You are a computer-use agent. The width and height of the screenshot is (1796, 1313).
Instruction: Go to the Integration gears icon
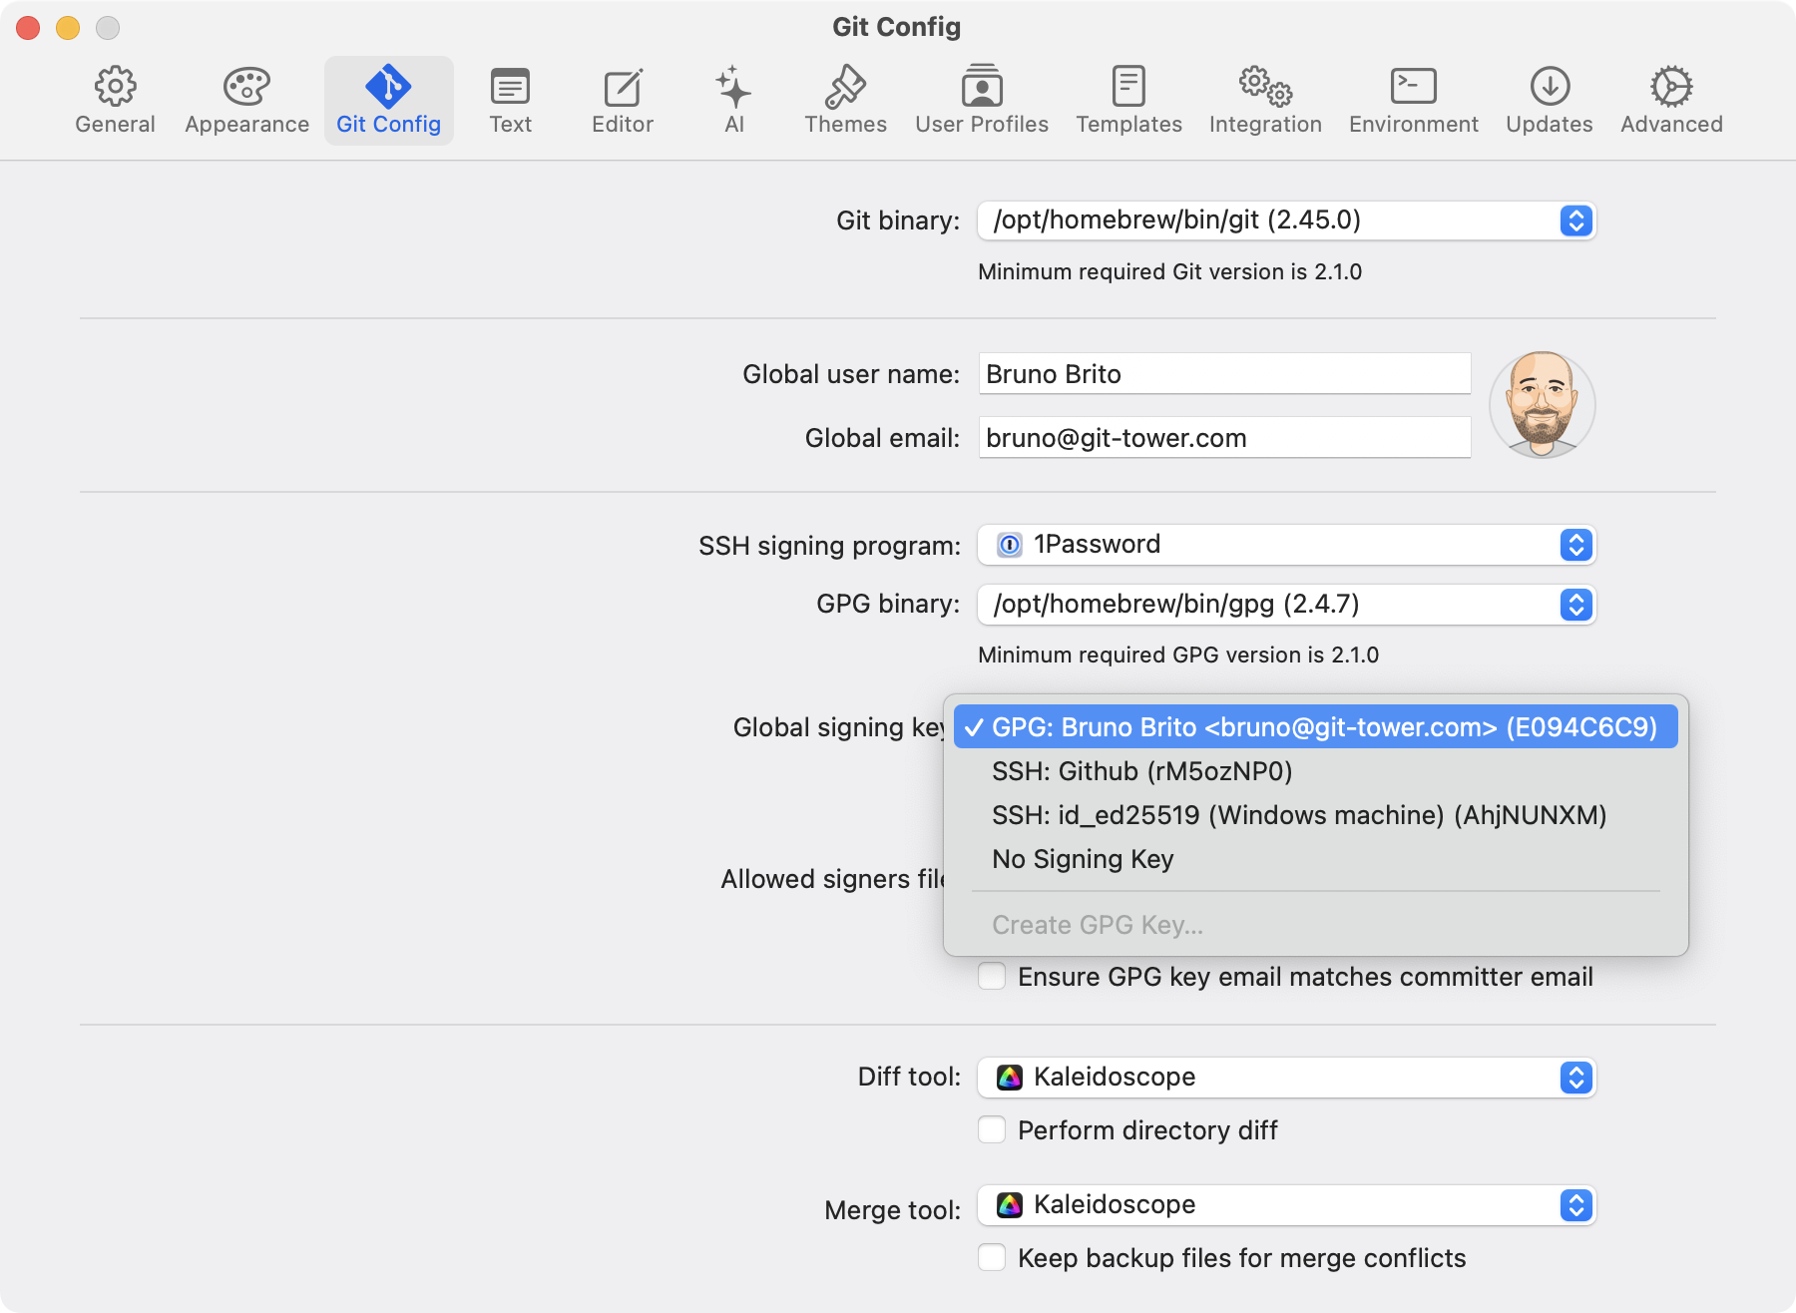pyautogui.click(x=1265, y=101)
